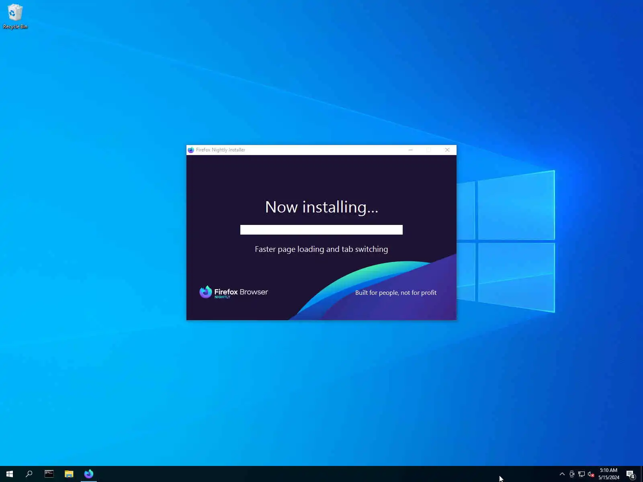Click the Show desktop strip at the taskbar edge
643x482 pixels.
point(642,474)
